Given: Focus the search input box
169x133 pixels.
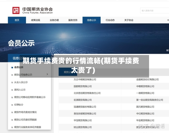Looking at the screenshot, I should click(154, 10).
